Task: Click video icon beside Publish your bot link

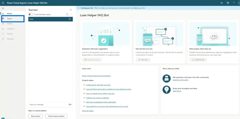Action: 84,98
